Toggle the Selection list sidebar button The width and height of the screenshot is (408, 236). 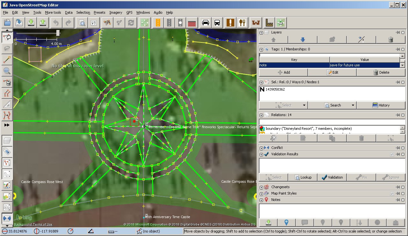(7, 163)
